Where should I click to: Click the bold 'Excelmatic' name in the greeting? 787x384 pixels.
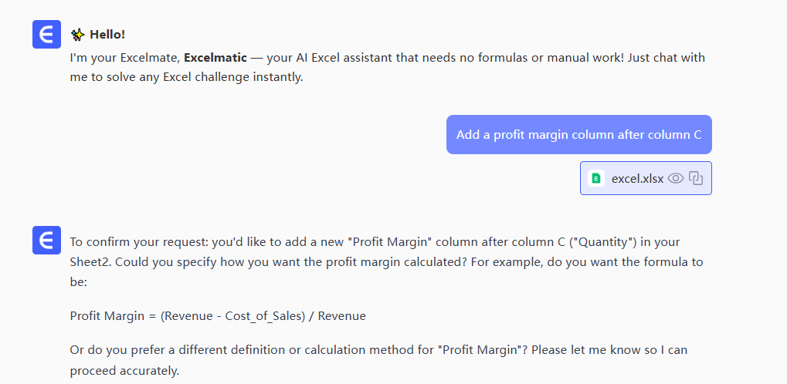click(x=215, y=58)
